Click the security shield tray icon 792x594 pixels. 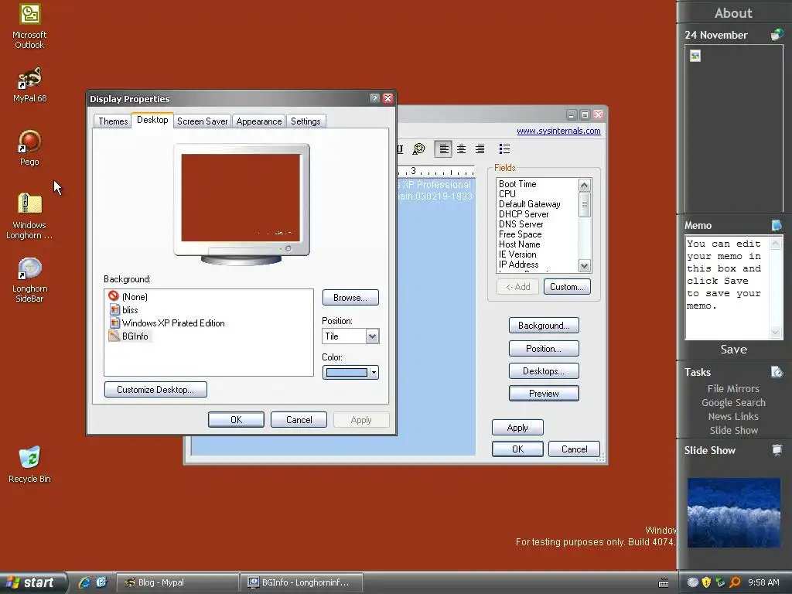coord(706,582)
